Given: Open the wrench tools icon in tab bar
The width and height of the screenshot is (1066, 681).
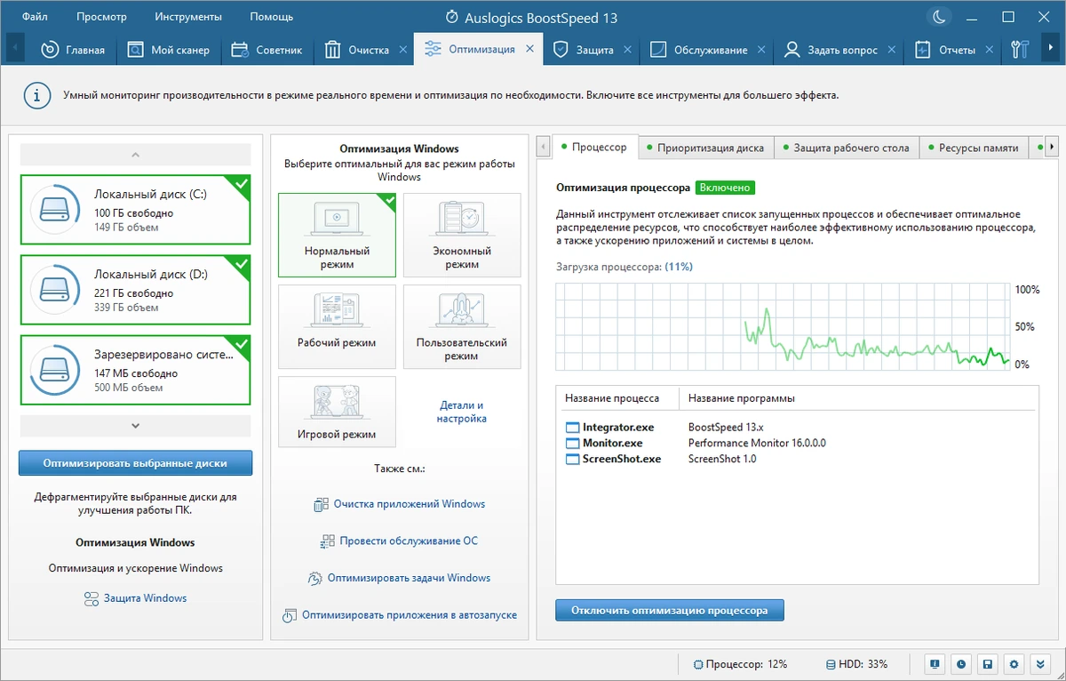Looking at the screenshot, I should (1020, 50).
